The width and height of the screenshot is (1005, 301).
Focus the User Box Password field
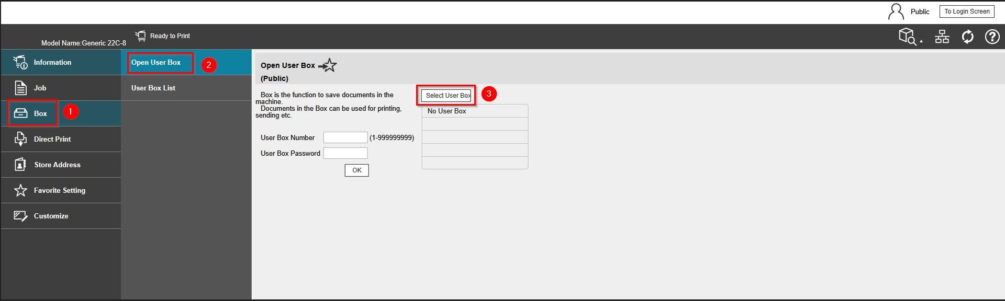345,153
